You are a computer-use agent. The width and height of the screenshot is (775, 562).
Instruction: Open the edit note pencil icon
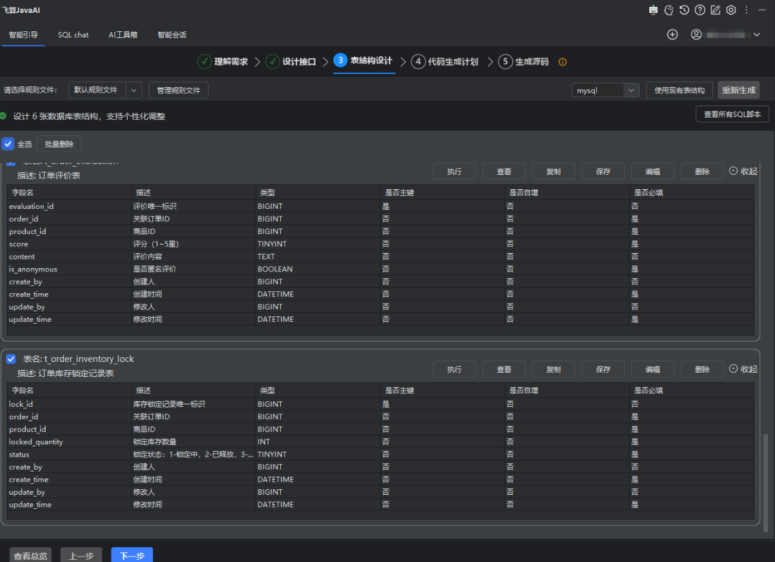(x=715, y=10)
